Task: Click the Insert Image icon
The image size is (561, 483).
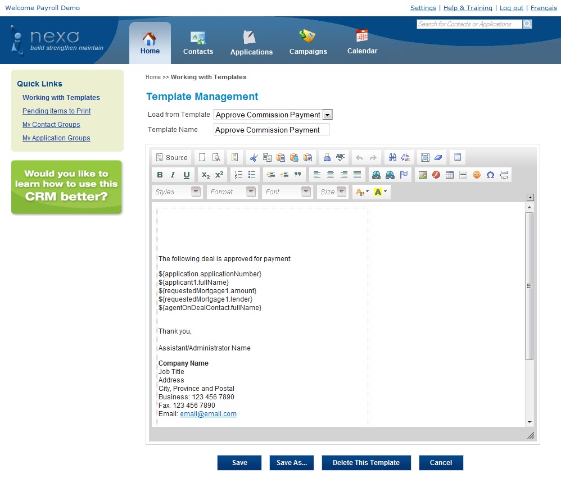Action: pyautogui.click(x=423, y=175)
